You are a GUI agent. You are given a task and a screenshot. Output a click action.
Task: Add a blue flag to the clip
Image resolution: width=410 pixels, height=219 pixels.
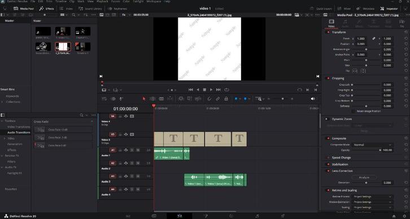236,99
